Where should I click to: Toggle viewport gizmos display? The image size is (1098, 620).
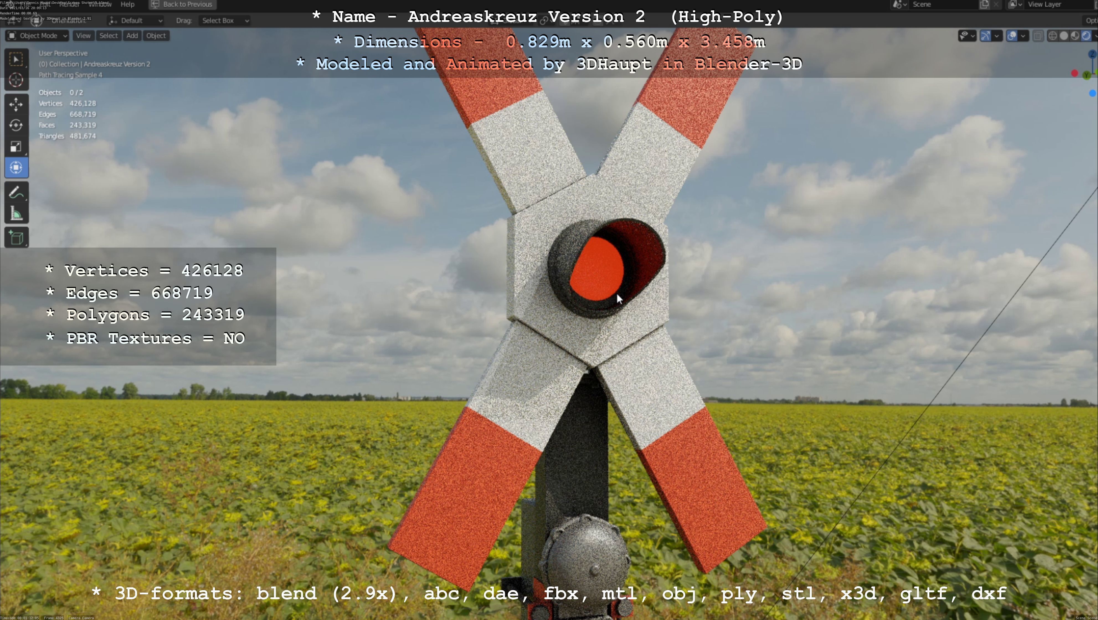coord(986,36)
